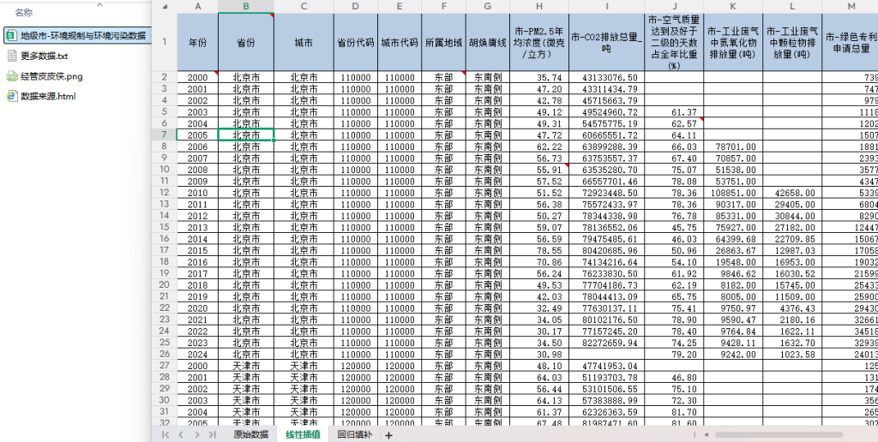Switch to the 线性插值 sheet tab
The height and width of the screenshot is (442, 878).
303,435
